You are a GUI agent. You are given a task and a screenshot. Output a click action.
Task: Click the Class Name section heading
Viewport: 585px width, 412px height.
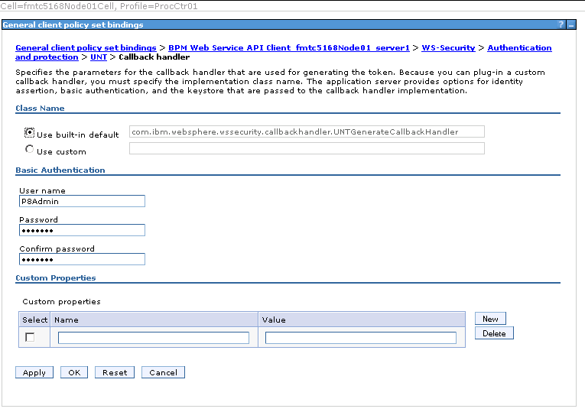pos(40,108)
